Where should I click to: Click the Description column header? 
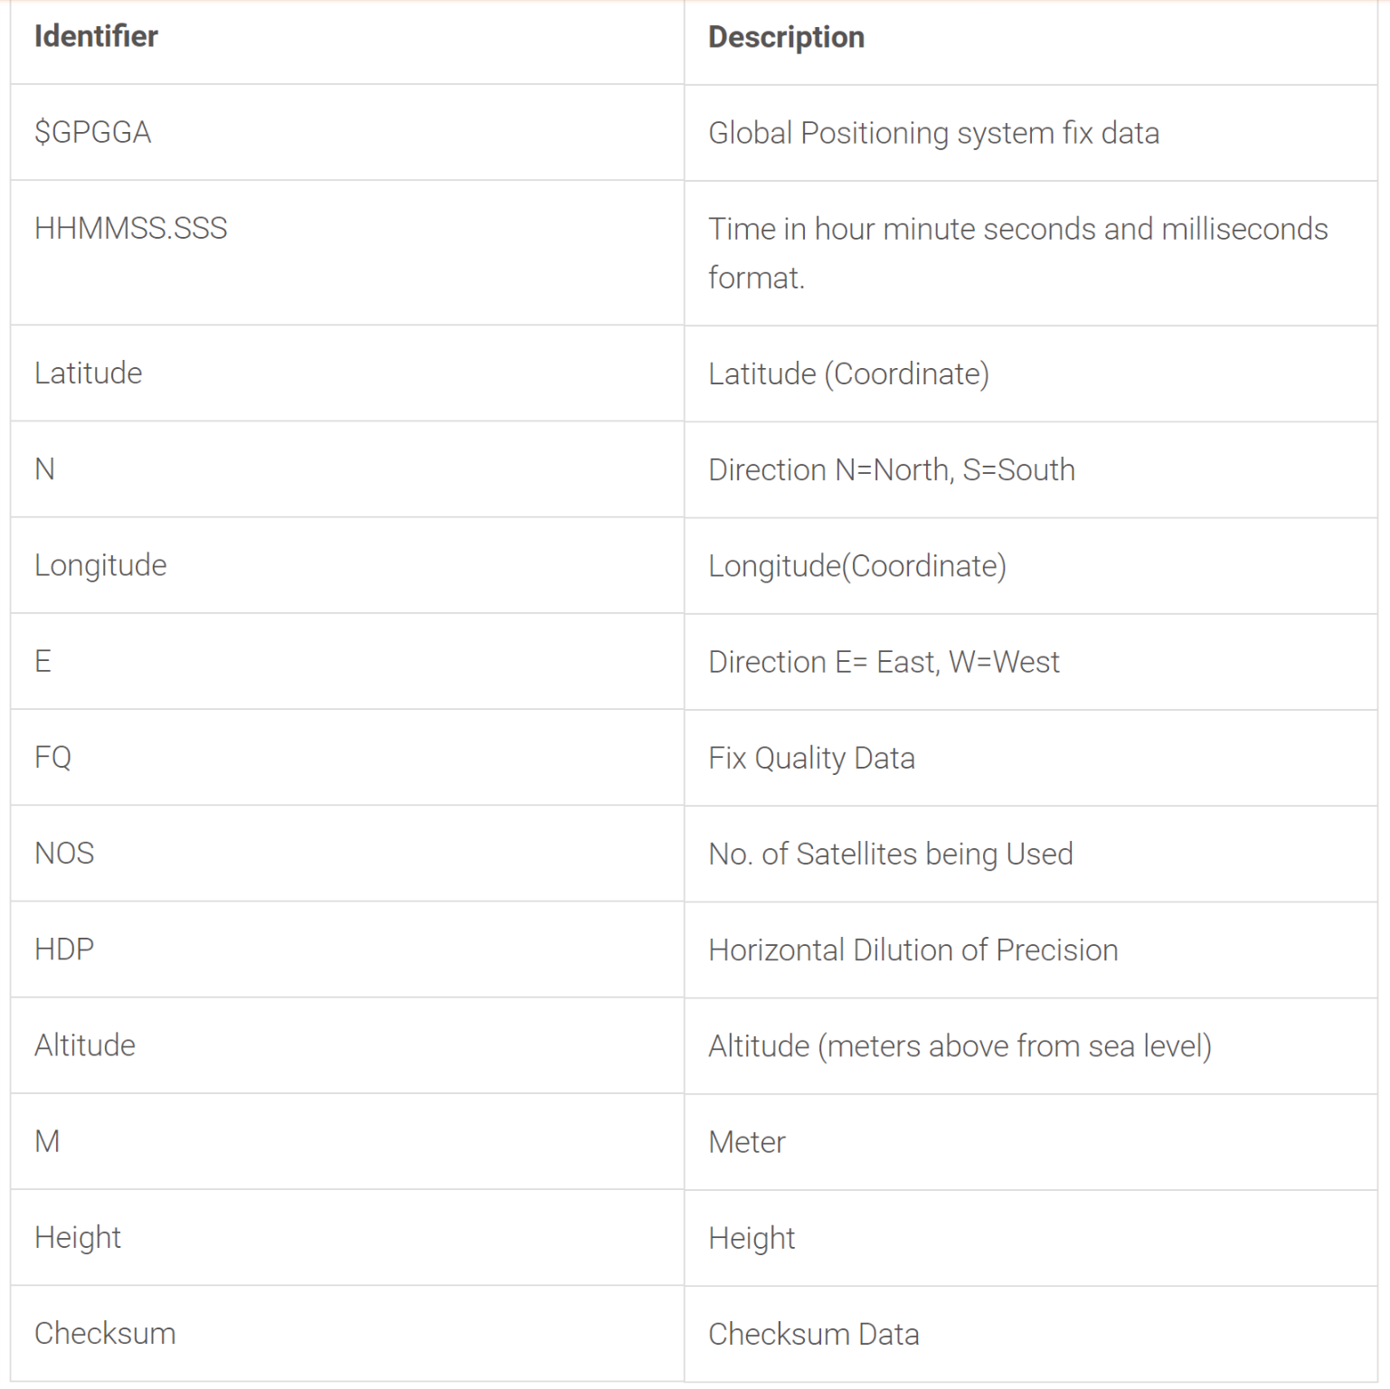786,38
